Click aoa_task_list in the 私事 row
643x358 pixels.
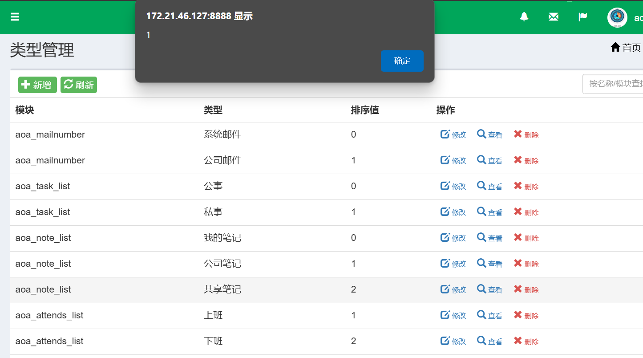coord(43,212)
